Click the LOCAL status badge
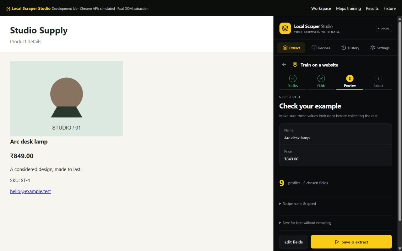Viewport: 402px width, 251px height. click(384, 29)
